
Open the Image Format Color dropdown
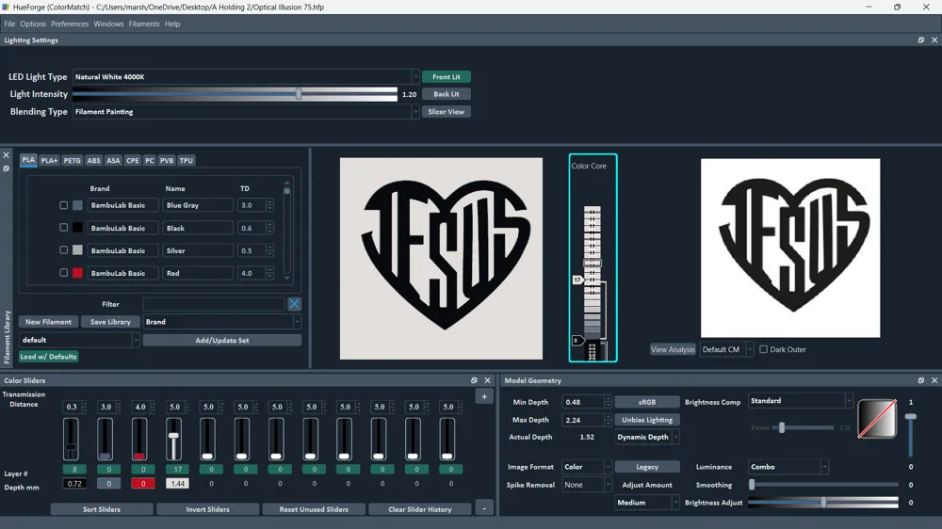tap(586, 467)
